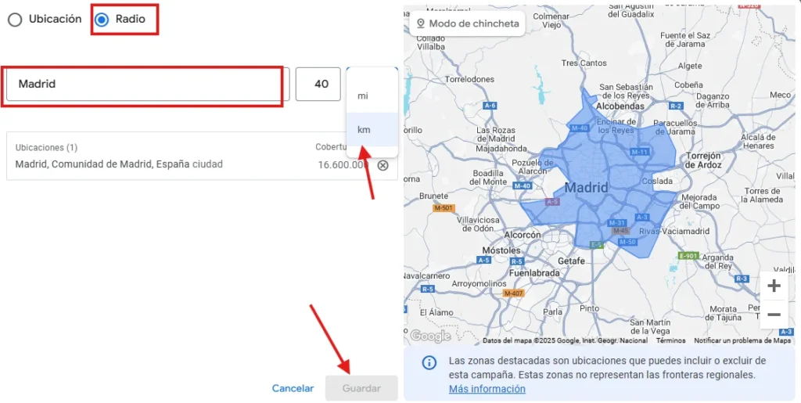Select the Ubicación radio button
801x403 pixels.
tap(15, 20)
